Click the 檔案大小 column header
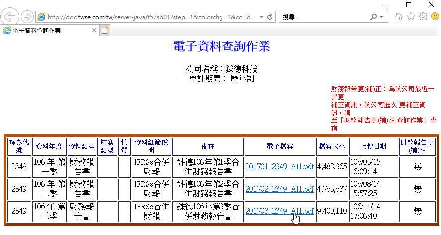The width and height of the screenshot is (441, 235). click(x=332, y=147)
